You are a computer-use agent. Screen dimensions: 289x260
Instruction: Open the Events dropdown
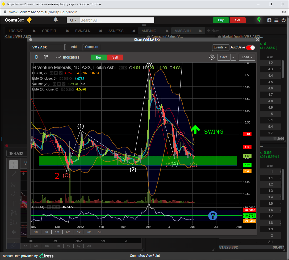[x=220, y=47]
